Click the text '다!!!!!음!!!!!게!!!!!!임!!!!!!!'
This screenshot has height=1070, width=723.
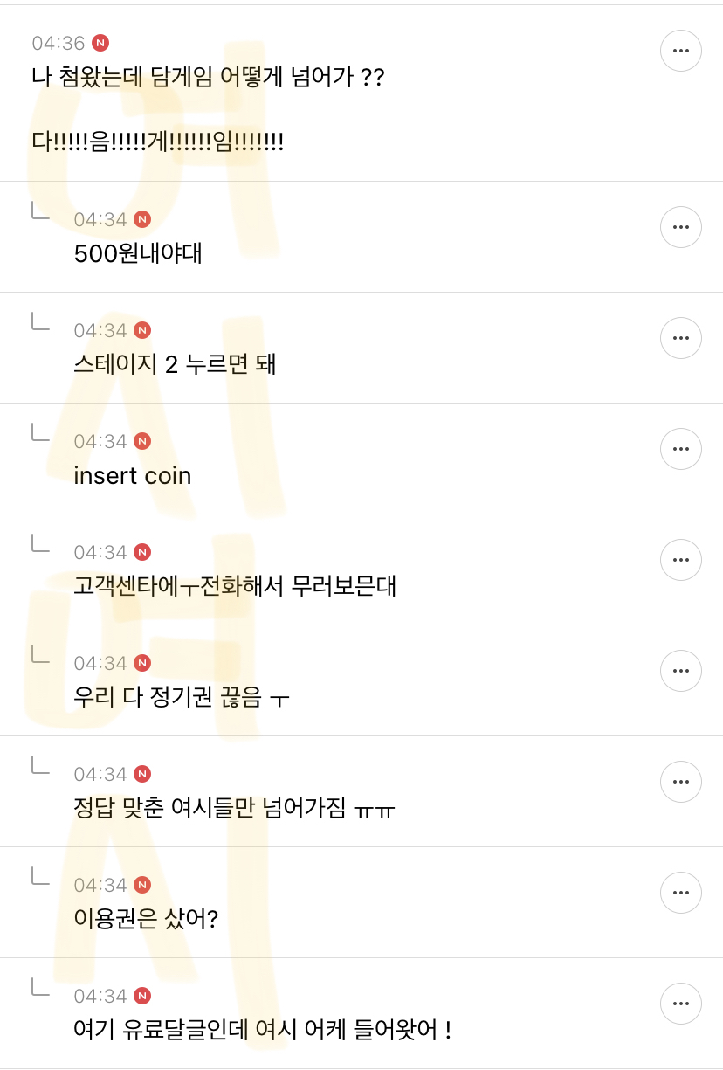157,142
